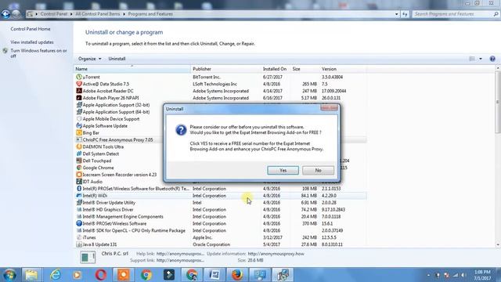
Task: Click the DAEMON Tools Ultra icon
Action: click(79, 146)
